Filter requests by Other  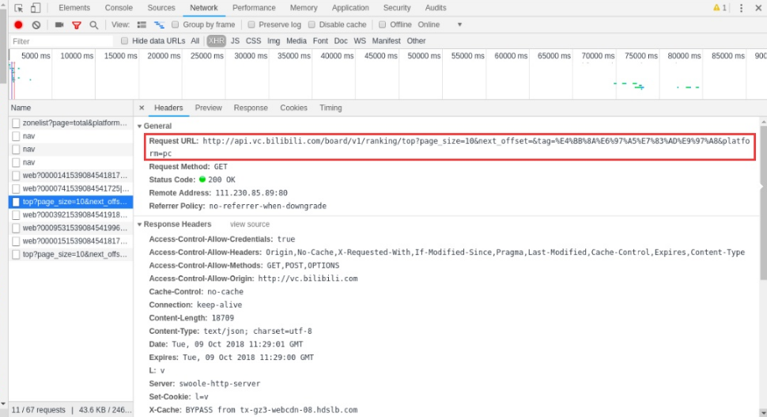click(x=416, y=40)
